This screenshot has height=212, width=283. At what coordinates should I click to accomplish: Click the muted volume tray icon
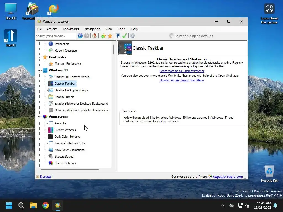pos(247,205)
